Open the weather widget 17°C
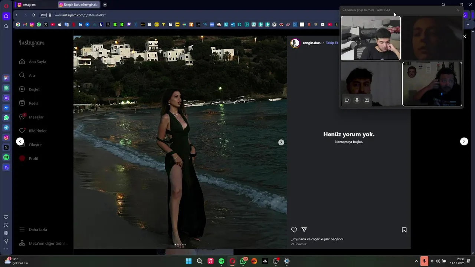This screenshot has width=475, height=267. (16, 261)
